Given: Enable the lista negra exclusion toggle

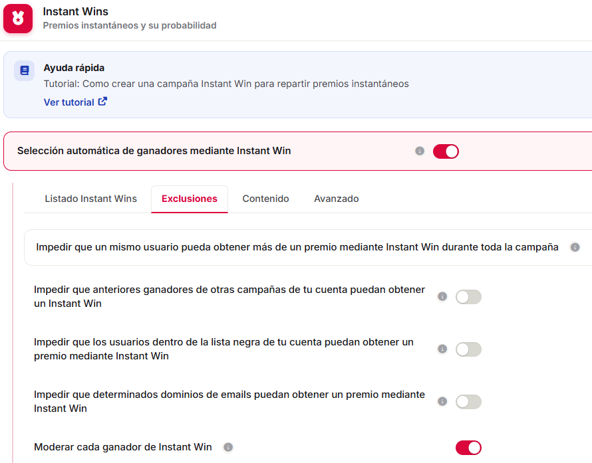Looking at the screenshot, I should (x=468, y=349).
